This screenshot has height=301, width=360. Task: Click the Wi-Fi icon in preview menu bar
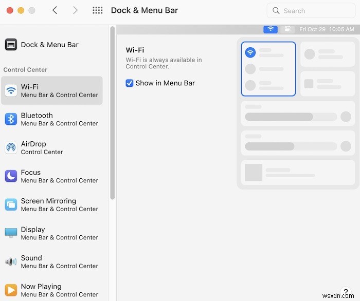click(x=271, y=29)
